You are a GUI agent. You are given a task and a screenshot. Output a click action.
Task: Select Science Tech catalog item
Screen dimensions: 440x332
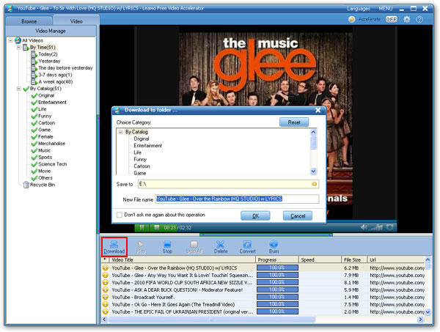point(53,164)
